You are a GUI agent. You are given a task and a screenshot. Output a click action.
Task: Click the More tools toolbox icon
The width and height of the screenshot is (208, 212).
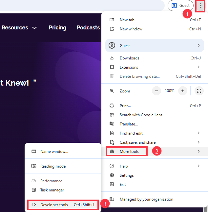(x=112, y=151)
